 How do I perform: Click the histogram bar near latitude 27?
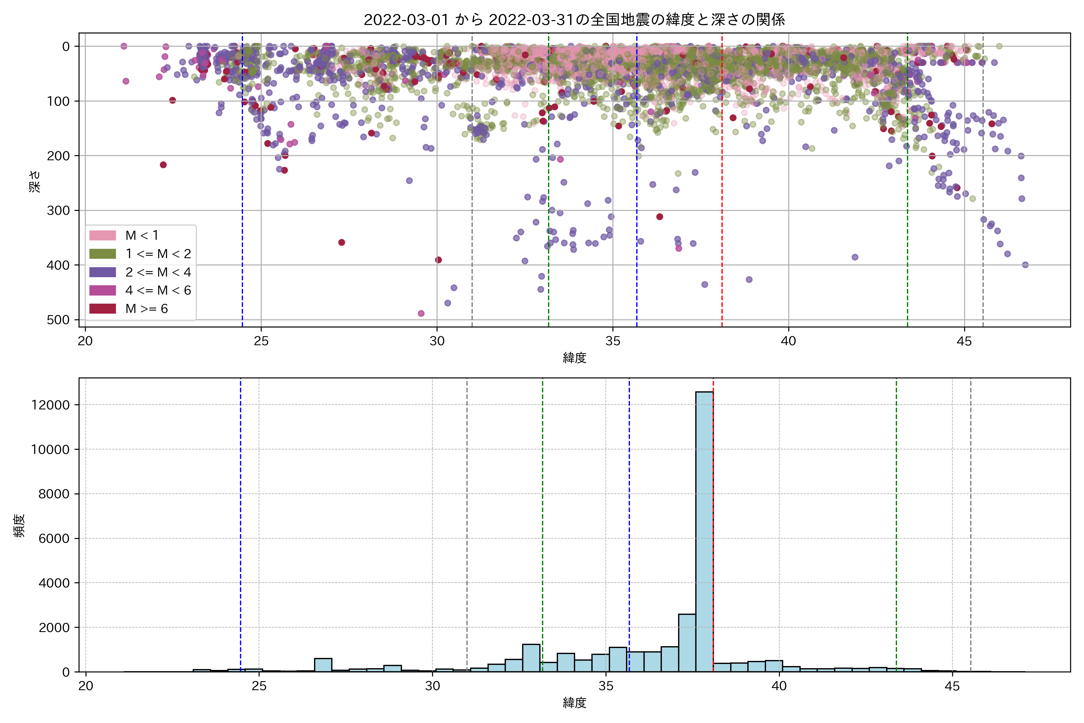click(323, 665)
